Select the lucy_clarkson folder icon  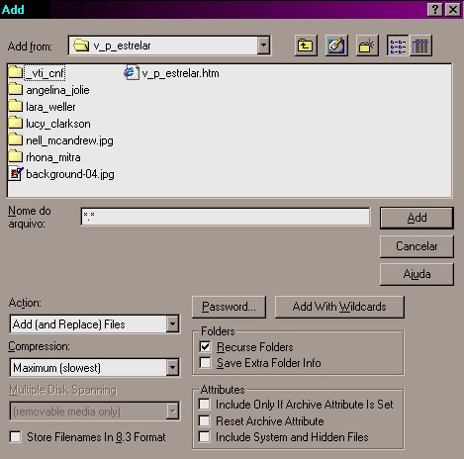pyautogui.click(x=15, y=123)
